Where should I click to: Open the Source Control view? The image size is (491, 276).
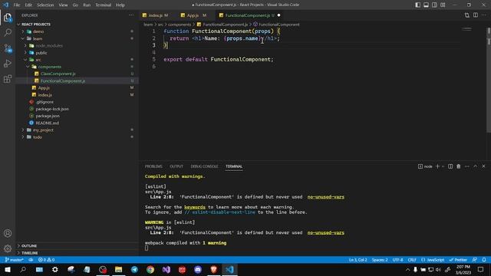[x=8, y=48]
